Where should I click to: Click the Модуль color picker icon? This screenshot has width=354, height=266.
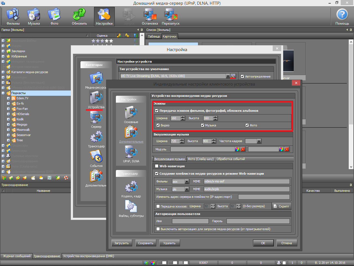coord(237,149)
